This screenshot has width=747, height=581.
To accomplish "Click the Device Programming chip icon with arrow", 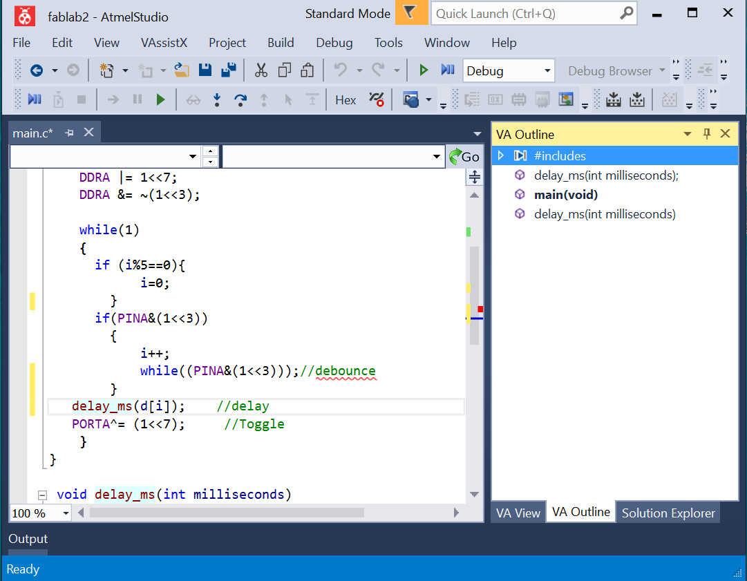I will (x=614, y=99).
